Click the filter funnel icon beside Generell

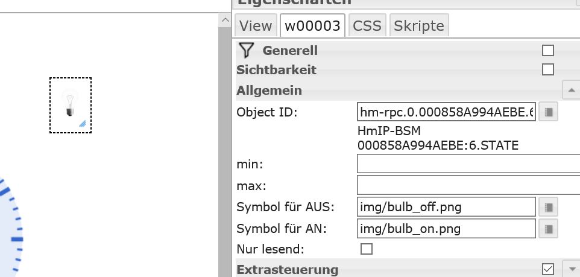tap(245, 50)
